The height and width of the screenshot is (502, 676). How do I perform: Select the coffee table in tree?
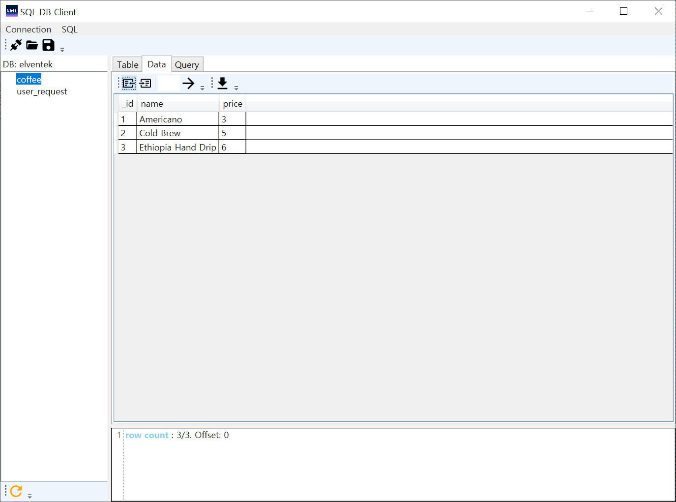click(29, 79)
